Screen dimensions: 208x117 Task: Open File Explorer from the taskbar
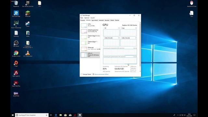[61, 115]
